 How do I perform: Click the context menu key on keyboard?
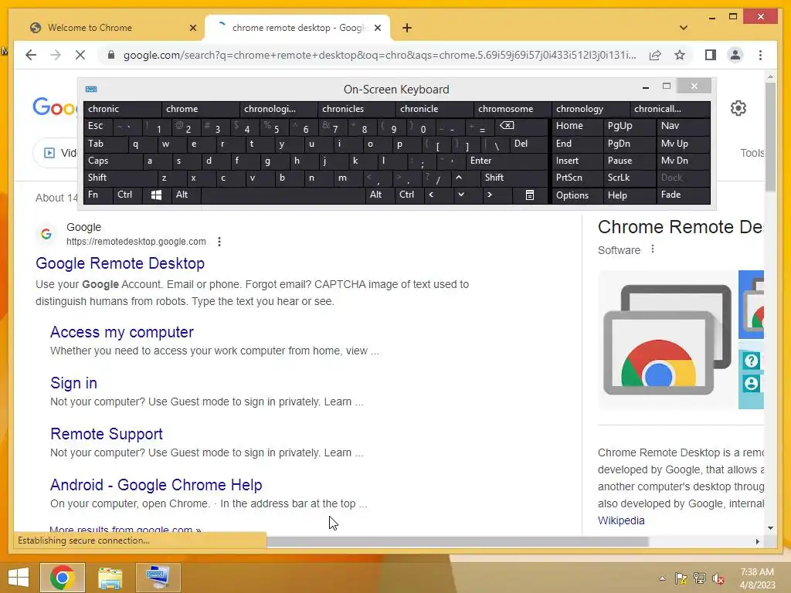pos(529,195)
